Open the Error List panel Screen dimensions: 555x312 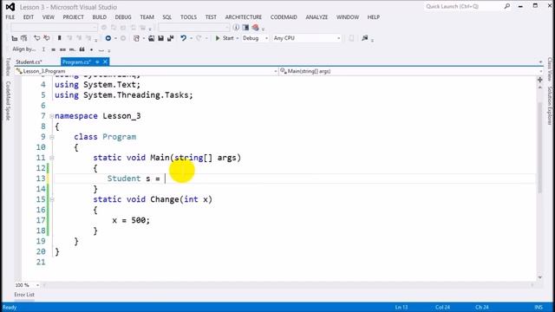coord(24,295)
